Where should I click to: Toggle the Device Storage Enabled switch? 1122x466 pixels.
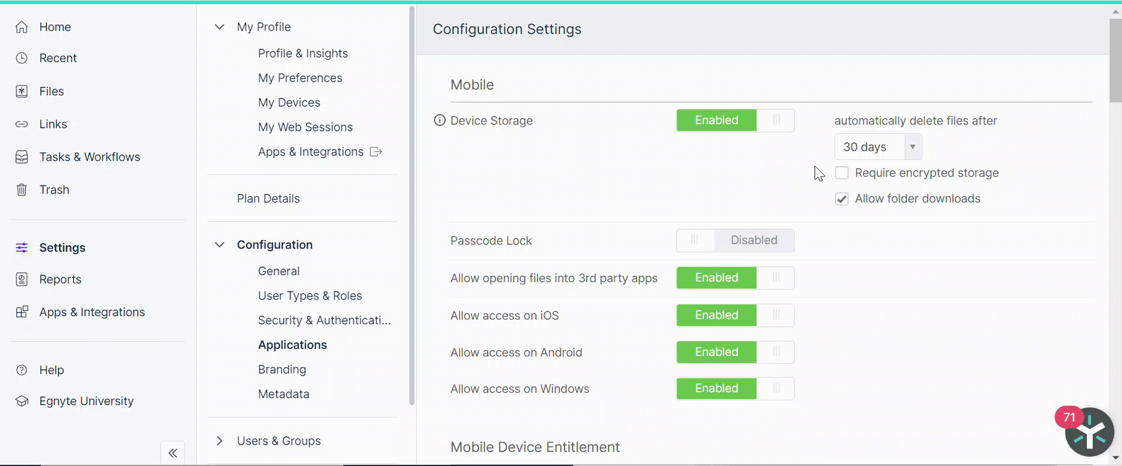(735, 120)
